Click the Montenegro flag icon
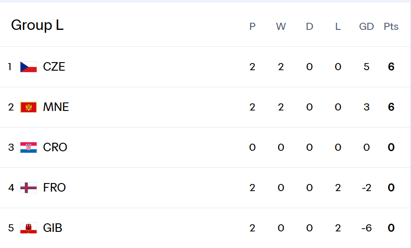411x248 pixels. pos(29,107)
